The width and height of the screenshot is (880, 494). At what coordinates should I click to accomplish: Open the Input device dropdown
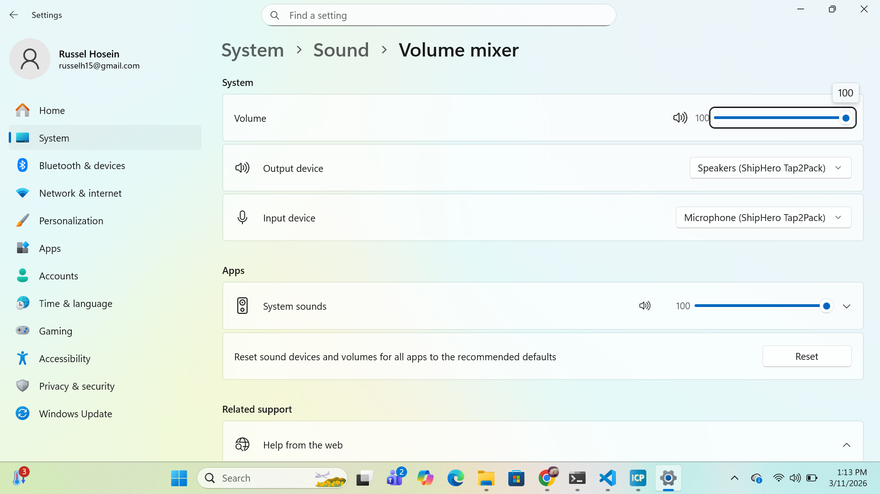tap(763, 218)
